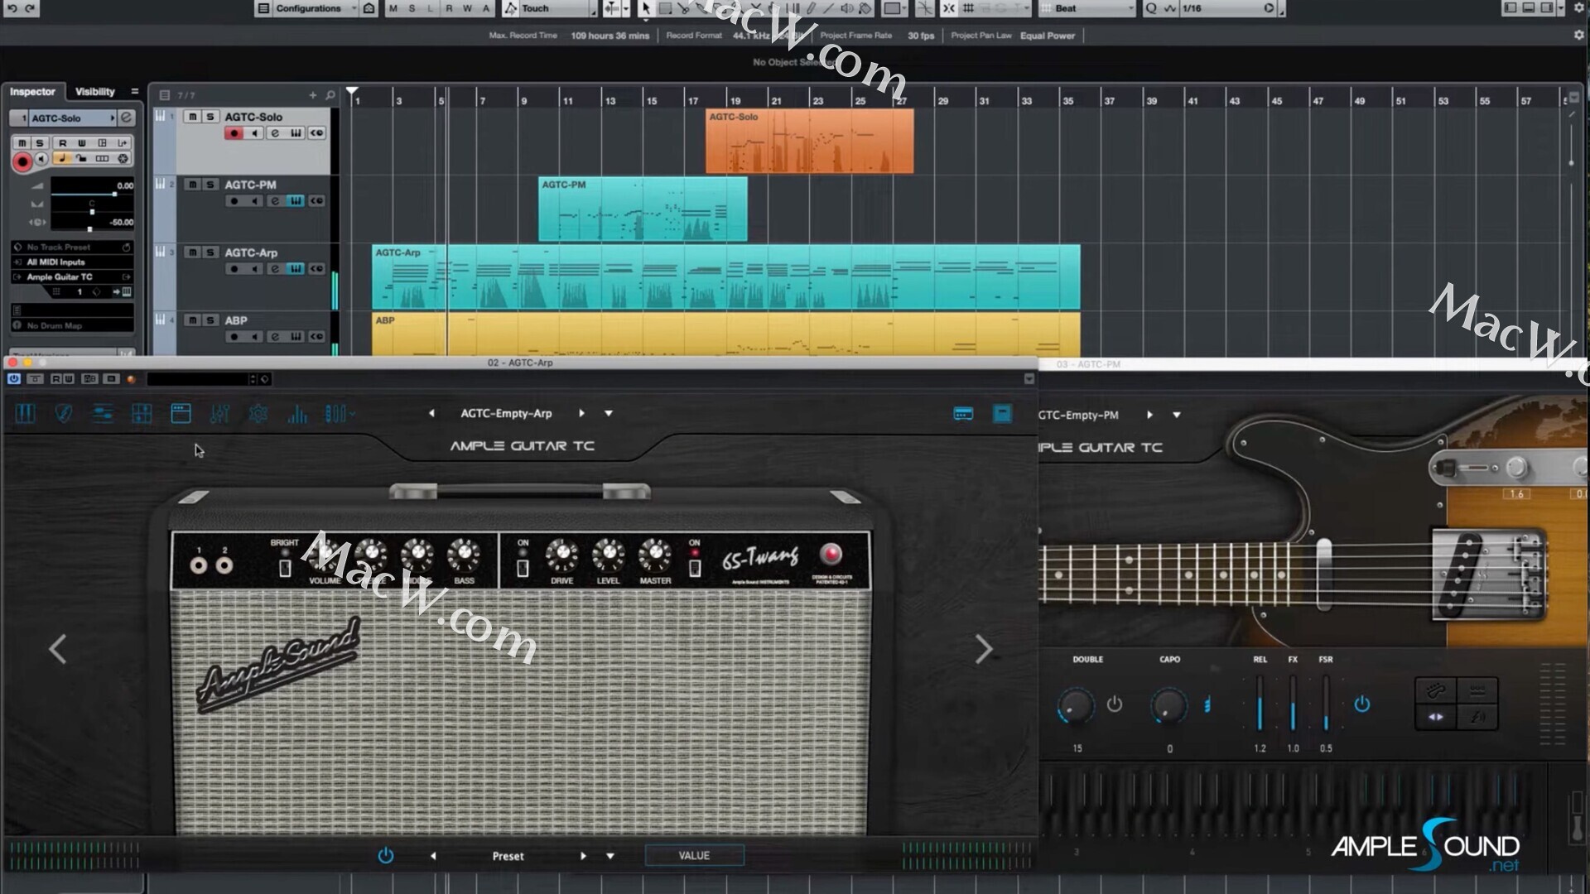
Task: Click the compact view icon in Ample Guitar header
Action: (963, 414)
